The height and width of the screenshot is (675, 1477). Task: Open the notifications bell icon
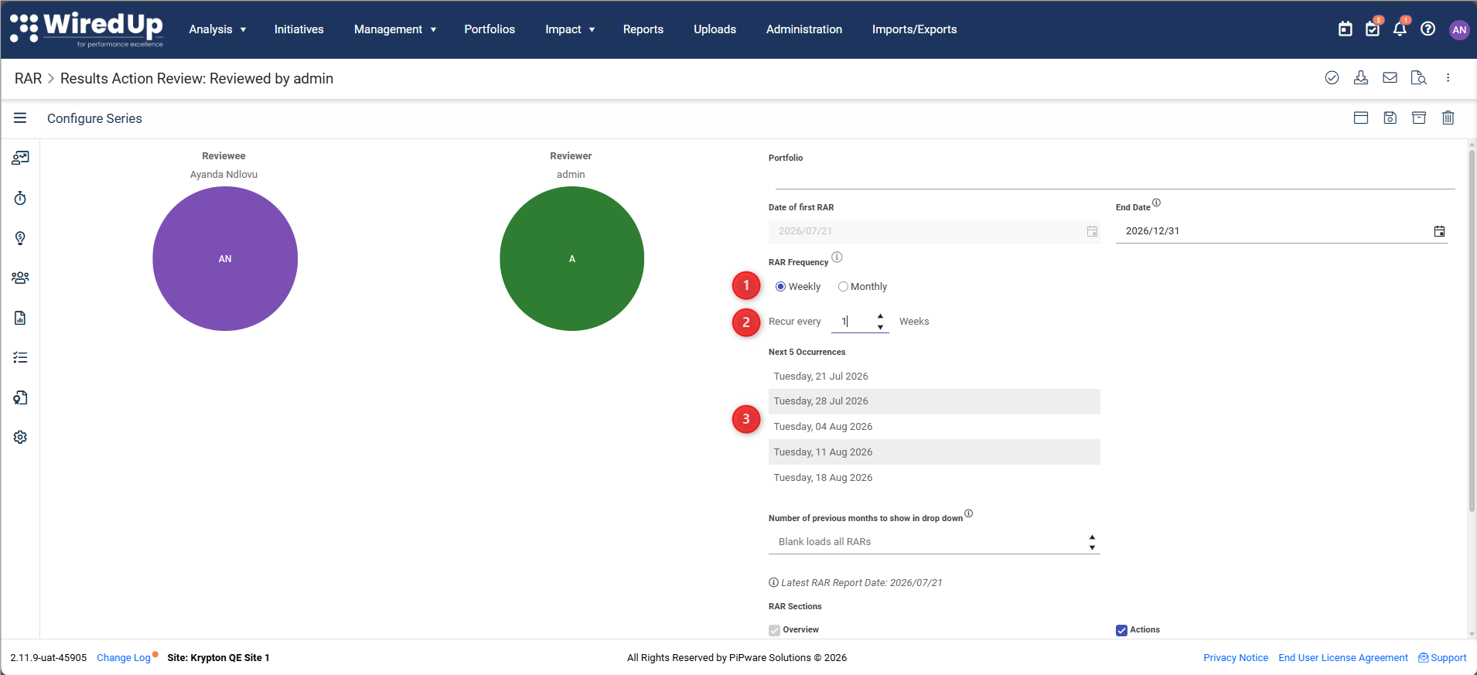click(1400, 29)
